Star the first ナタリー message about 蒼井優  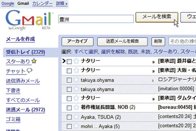tap(76, 61)
